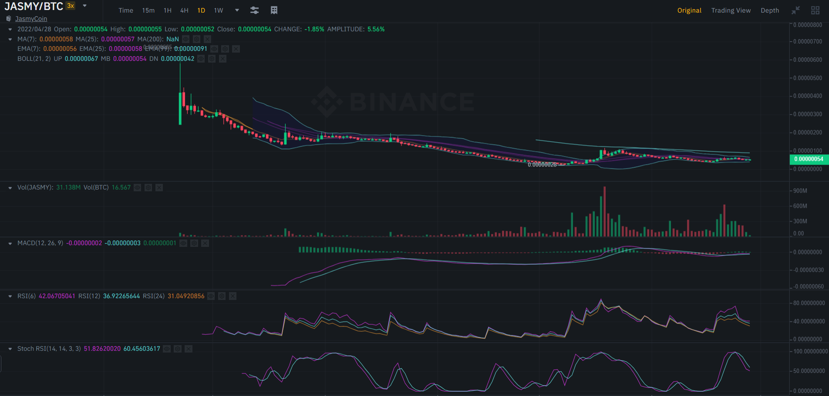Toggle RSI indicator visibility eye

[x=211, y=296]
